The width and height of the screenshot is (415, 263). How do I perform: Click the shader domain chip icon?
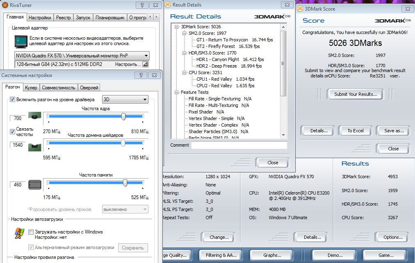click(34, 145)
